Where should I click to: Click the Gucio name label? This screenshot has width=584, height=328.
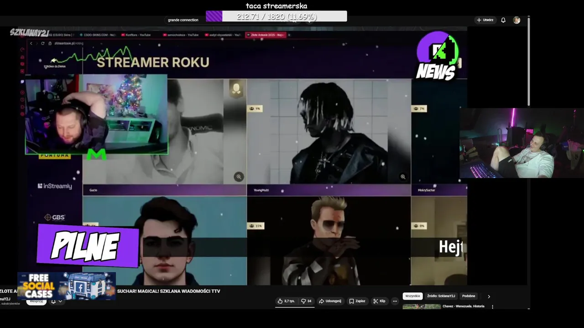pyautogui.click(x=94, y=190)
